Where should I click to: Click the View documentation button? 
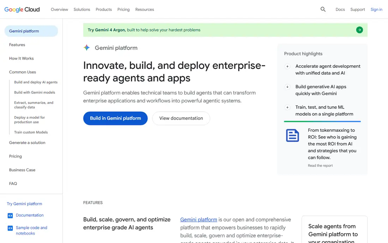click(181, 118)
